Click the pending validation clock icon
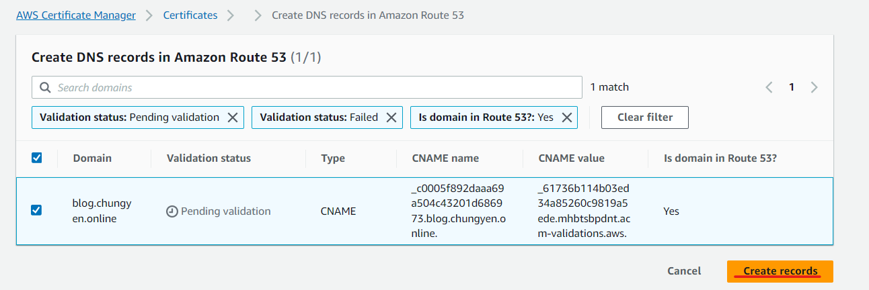The height and width of the screenshot is (290, 869). (172, 211)
